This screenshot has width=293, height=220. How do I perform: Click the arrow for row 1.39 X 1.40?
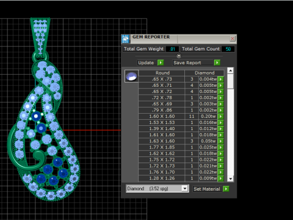[220, 129]
